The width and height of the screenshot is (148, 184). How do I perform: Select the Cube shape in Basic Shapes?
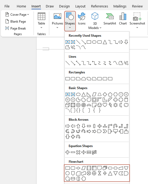[68, 105]
